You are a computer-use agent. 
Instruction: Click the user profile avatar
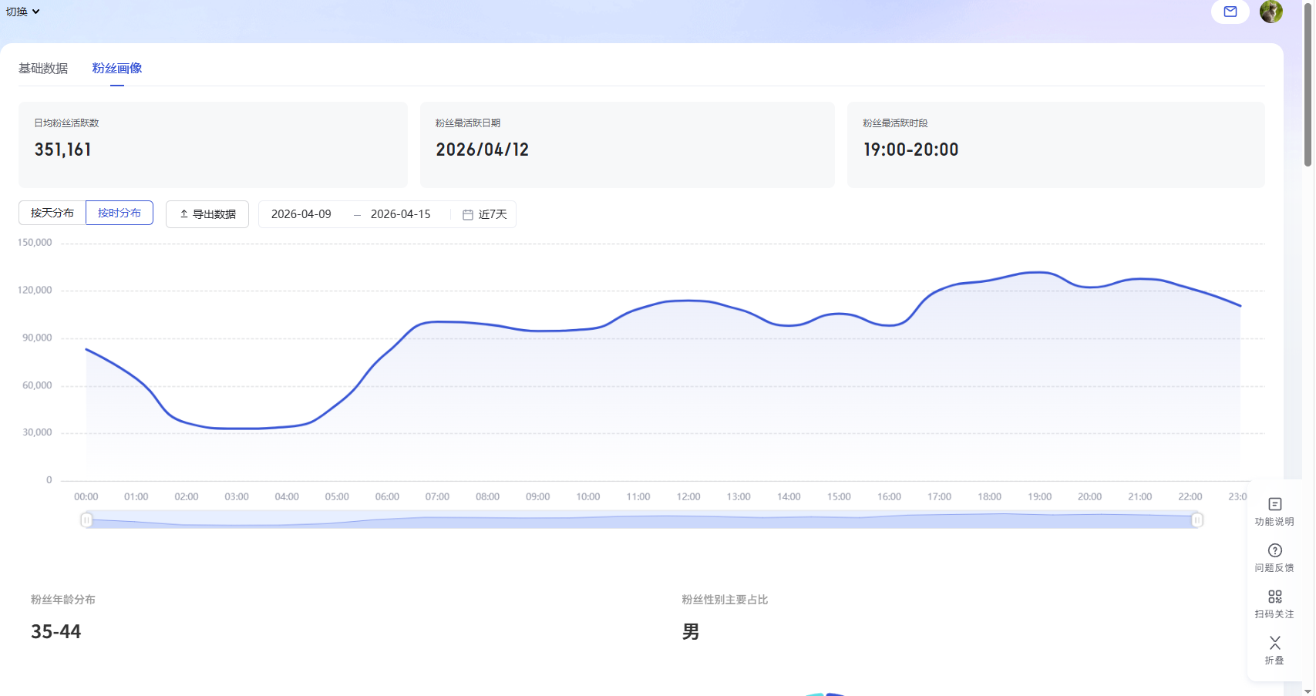1271,12
